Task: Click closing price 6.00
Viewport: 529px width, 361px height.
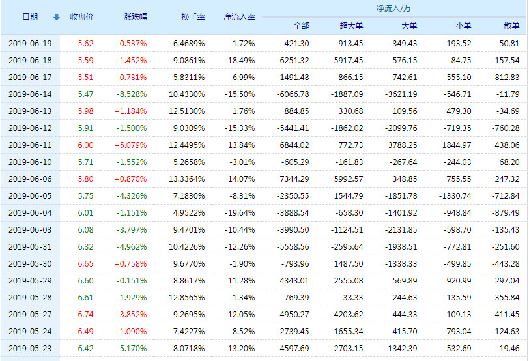Action: [85, 145]
